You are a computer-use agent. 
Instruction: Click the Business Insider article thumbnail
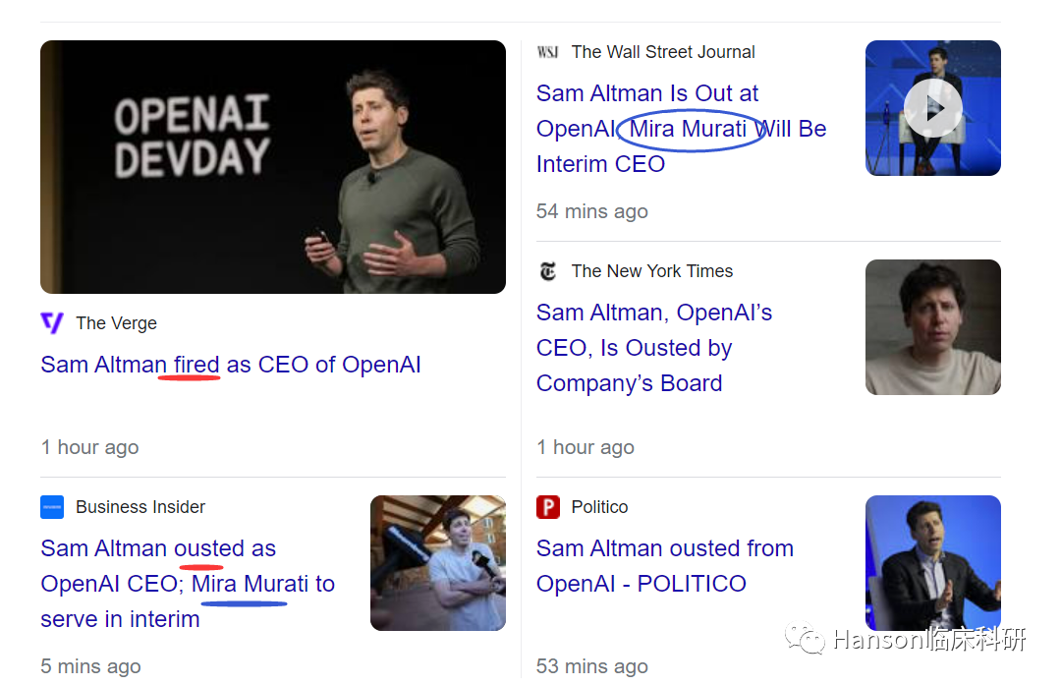click(x=437, y=563)
